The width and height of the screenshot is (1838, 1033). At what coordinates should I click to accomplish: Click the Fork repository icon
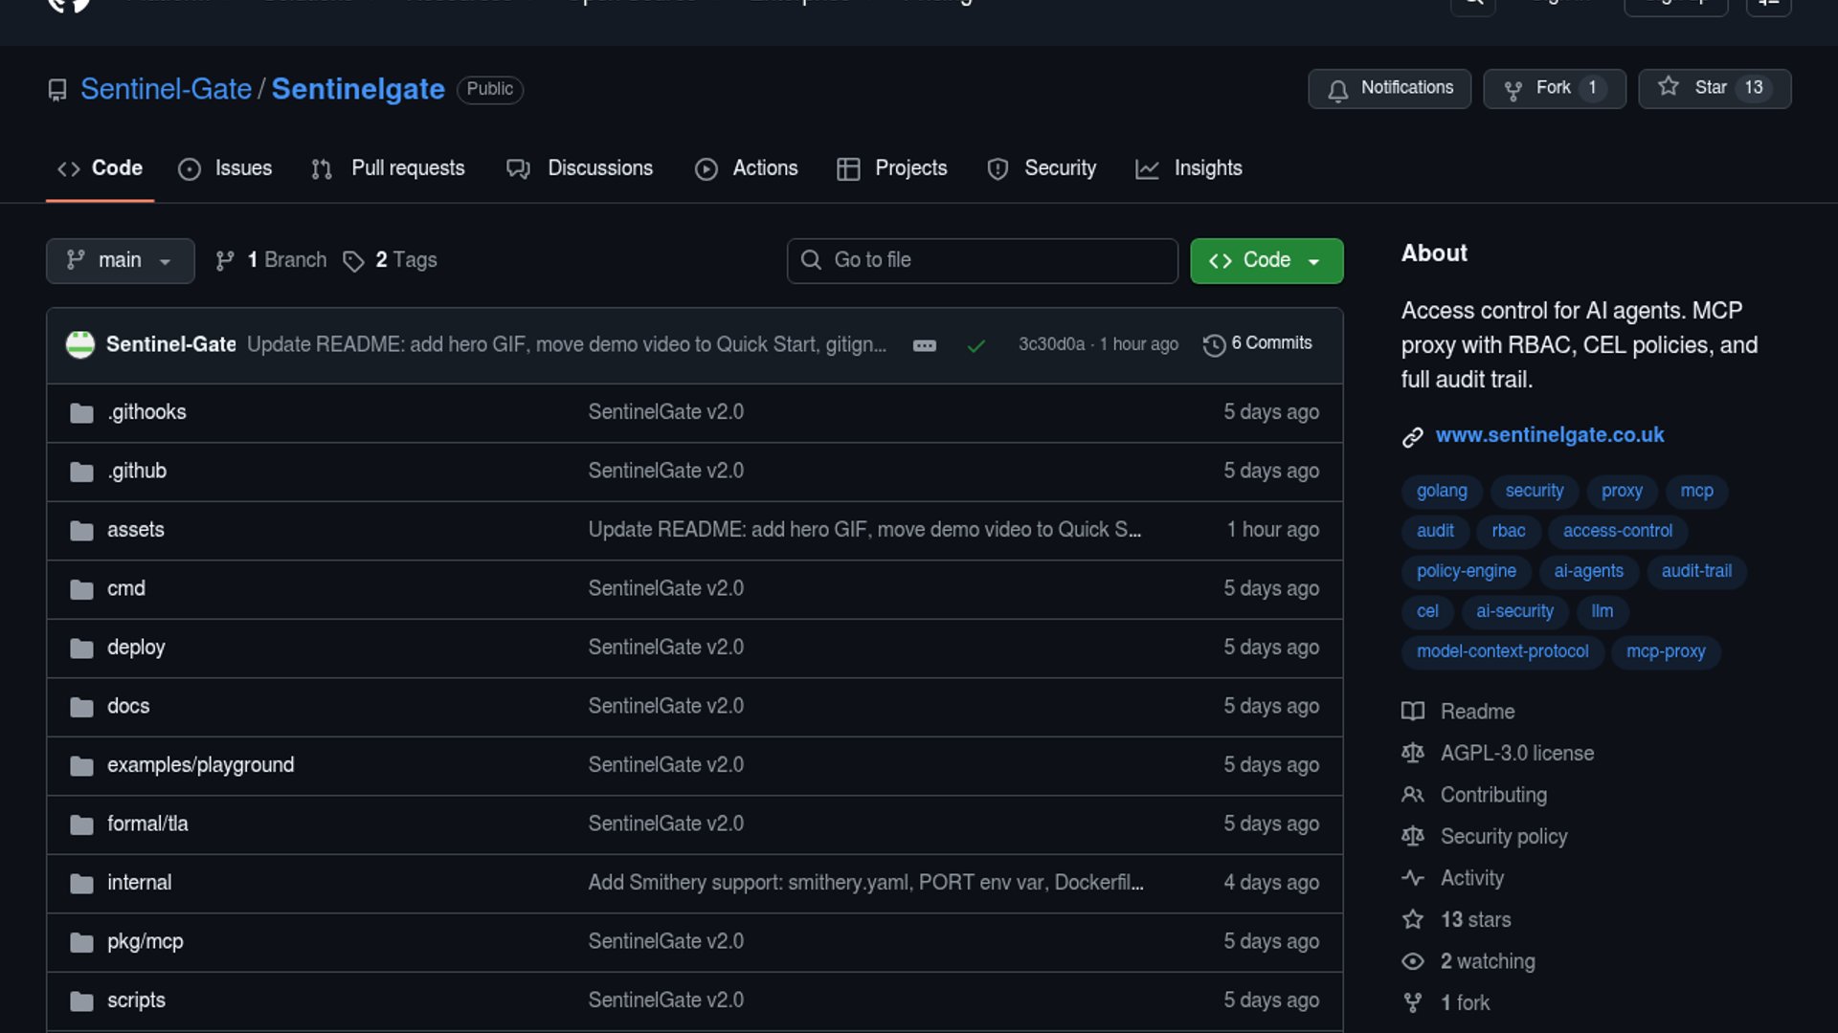(x=1513, y=89)
